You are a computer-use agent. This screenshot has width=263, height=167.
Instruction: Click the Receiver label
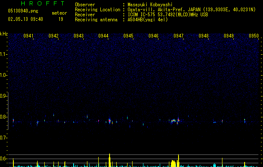85,15
